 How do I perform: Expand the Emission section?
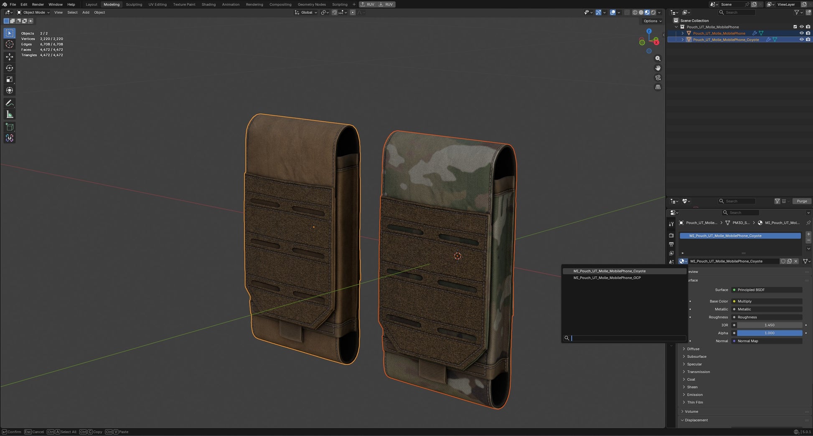695,395
